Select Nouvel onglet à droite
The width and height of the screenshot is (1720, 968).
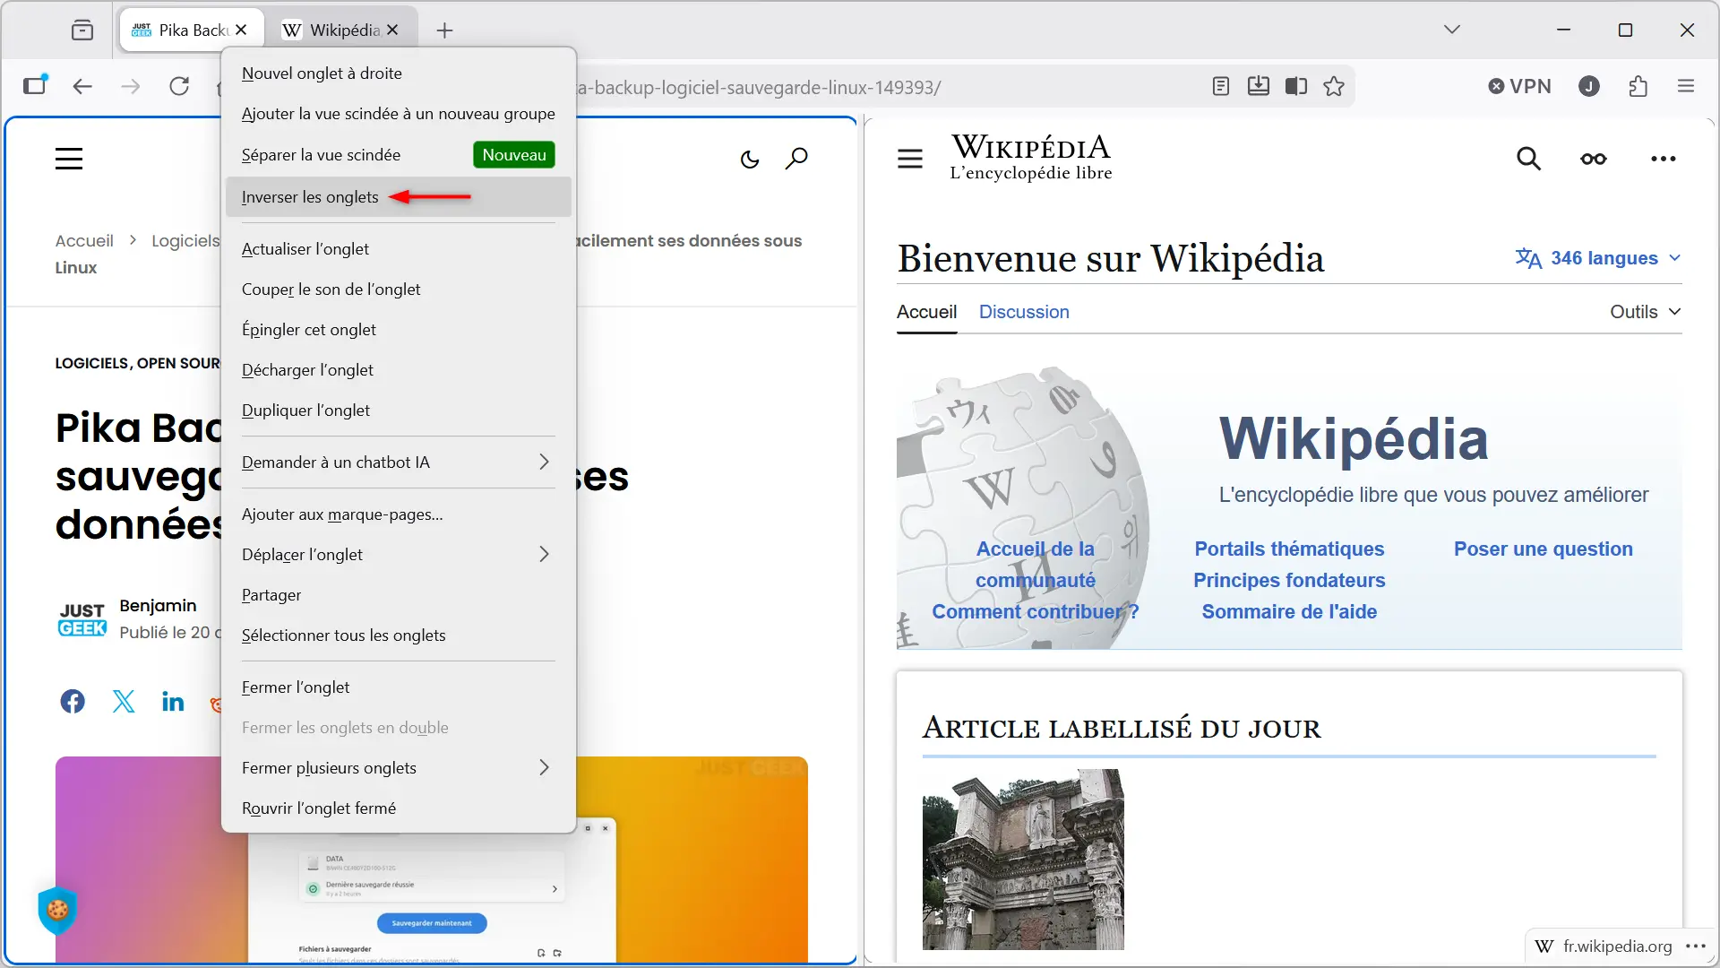coord(399,73)
